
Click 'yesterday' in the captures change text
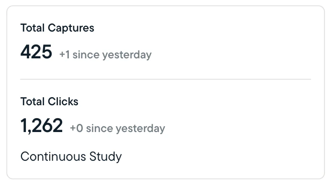(x=127, y=55)
